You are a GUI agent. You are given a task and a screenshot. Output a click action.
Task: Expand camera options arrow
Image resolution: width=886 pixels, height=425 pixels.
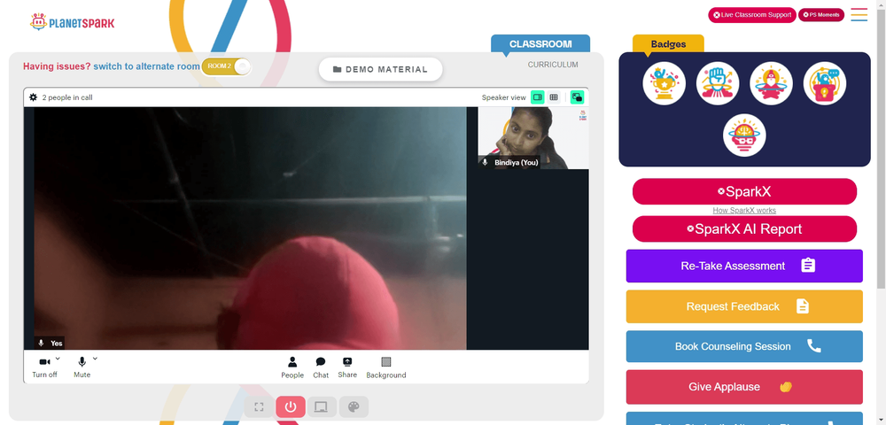point(58,359)
